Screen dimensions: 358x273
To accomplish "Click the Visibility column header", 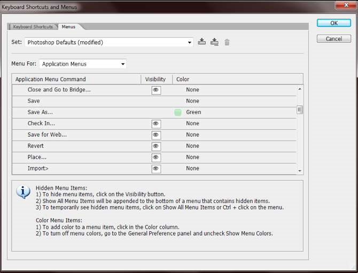I will [157, 79].
